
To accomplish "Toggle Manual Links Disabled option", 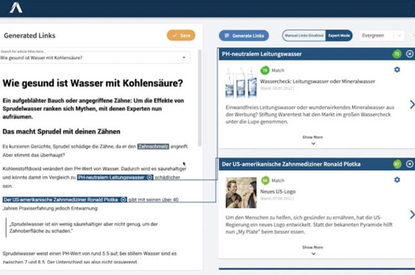I will tap(304, 35).
